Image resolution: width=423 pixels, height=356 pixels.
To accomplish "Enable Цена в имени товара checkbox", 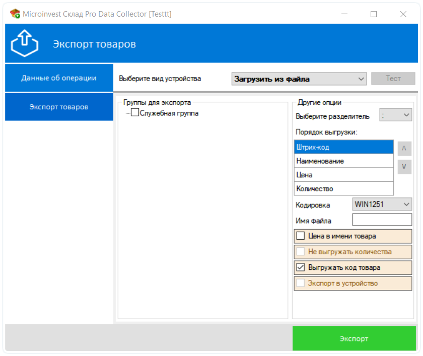I will coord(301,236).
